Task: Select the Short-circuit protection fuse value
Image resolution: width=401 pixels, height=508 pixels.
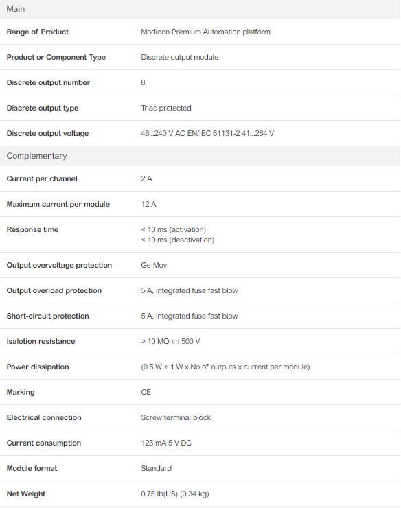Action: 190,316
